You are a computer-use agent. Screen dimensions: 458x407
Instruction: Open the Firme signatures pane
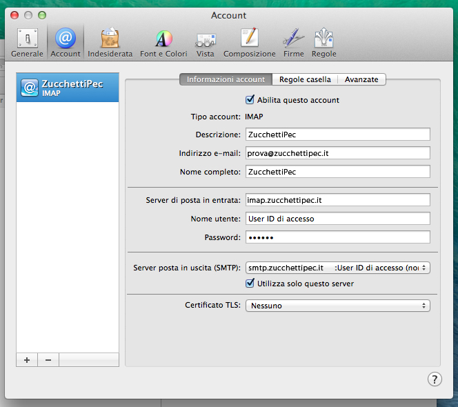point(294,43)
